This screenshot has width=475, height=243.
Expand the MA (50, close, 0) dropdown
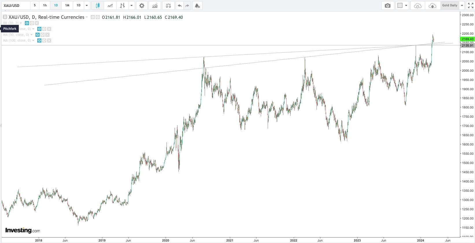click(32, 35)
